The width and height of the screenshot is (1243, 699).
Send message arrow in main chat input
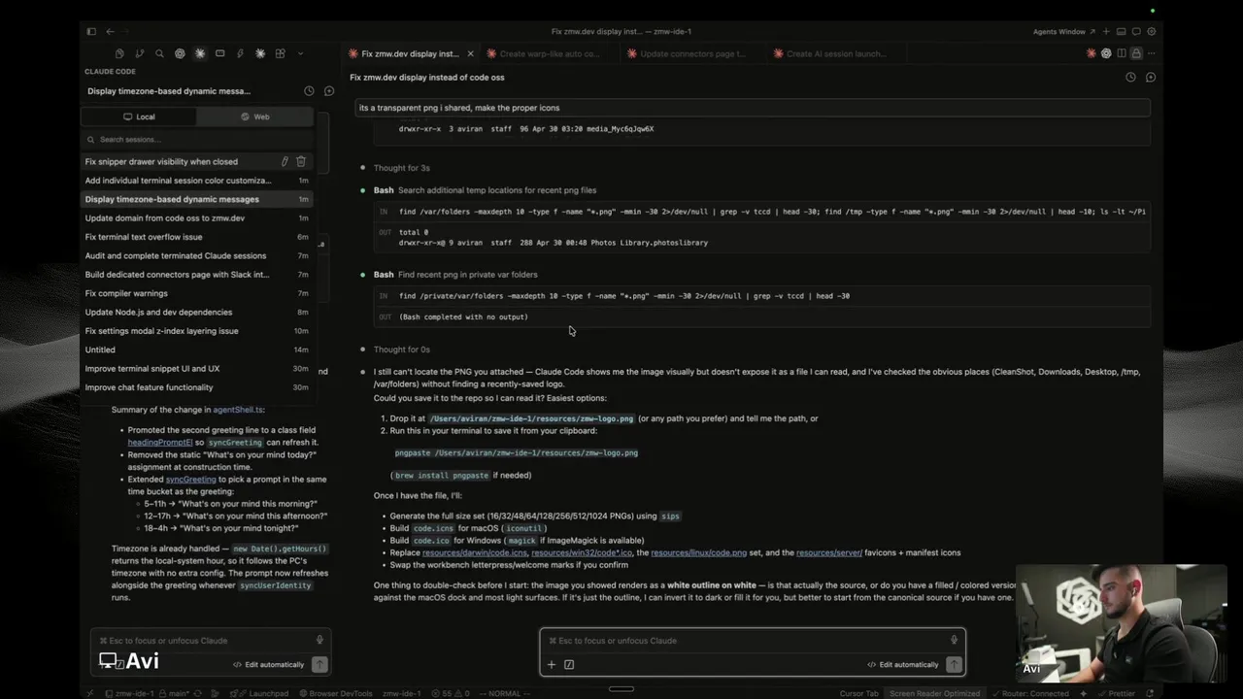pos(954,665)
